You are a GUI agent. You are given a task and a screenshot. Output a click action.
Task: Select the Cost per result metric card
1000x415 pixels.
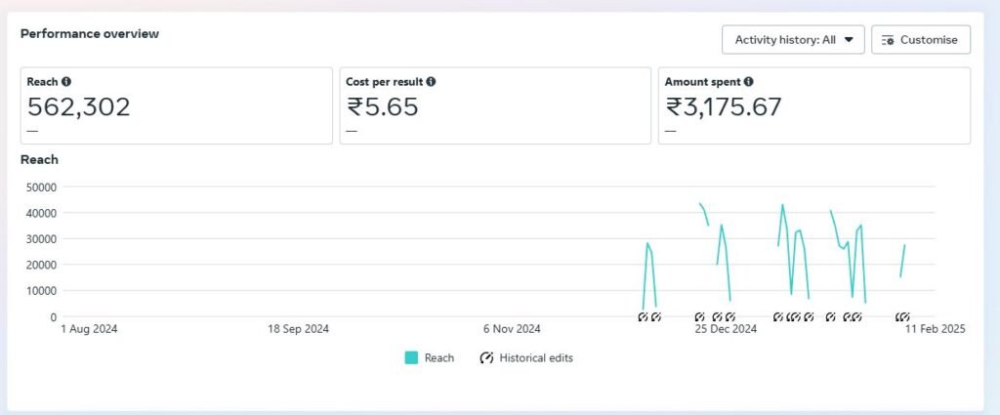(x=494, y=105)
